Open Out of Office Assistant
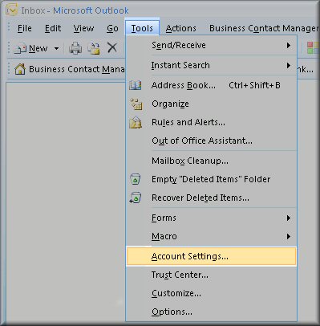The height and width of the screenshot is (326, 320). pos(211,141)
